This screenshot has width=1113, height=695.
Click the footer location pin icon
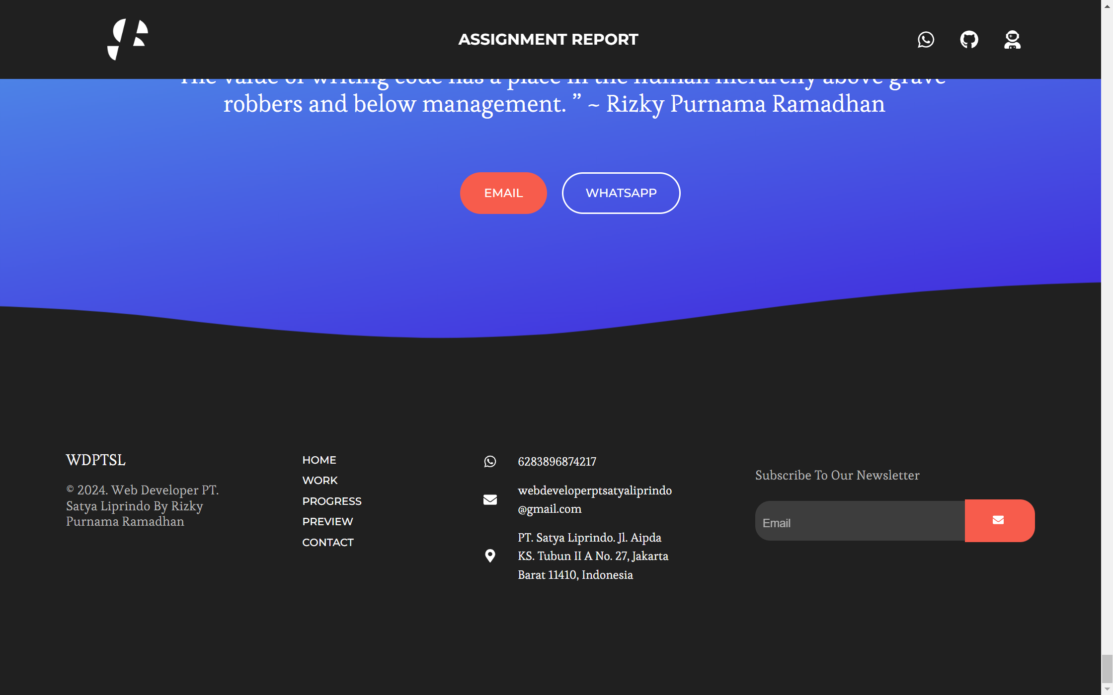click(490, 556)
